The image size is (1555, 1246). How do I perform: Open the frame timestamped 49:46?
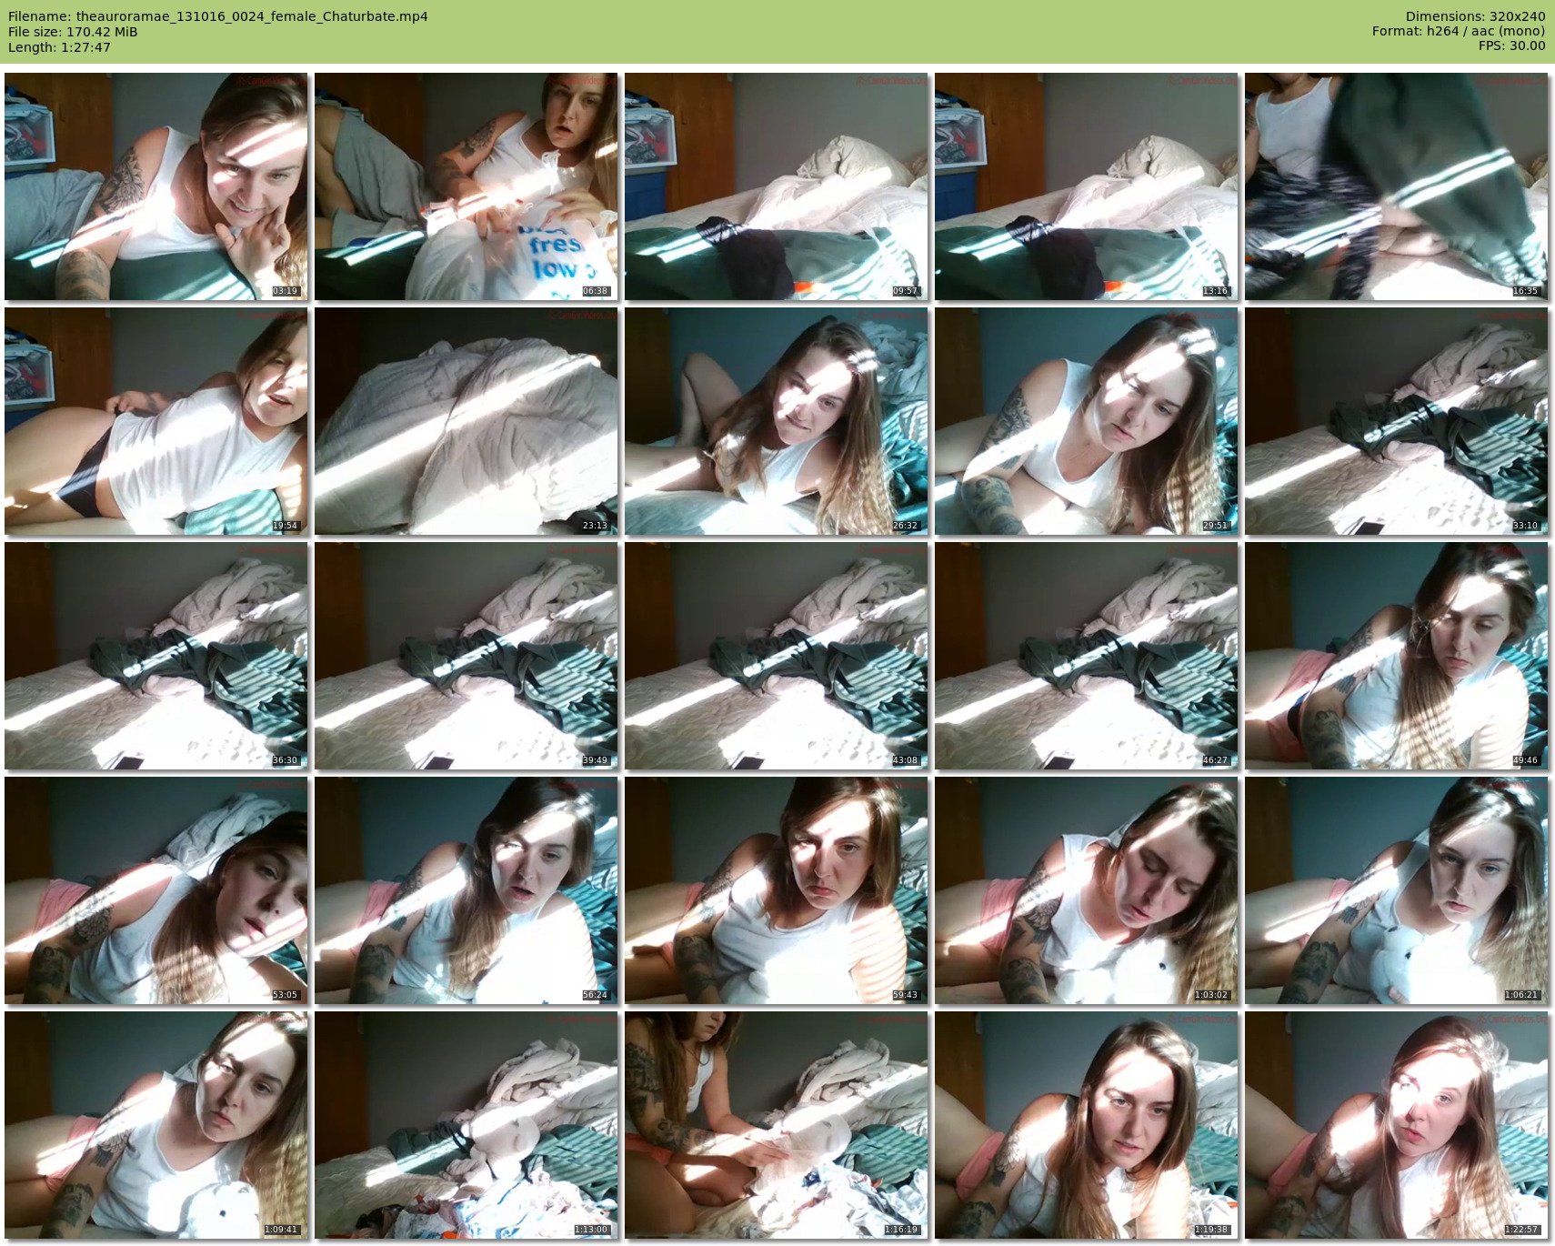click(x=1396, y=656)
